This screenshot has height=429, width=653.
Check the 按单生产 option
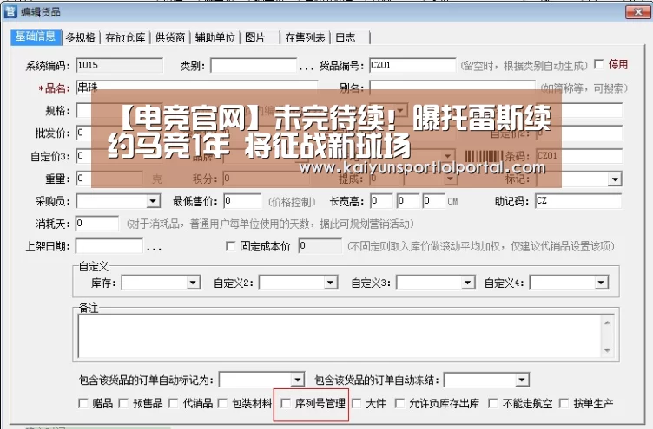564,403
